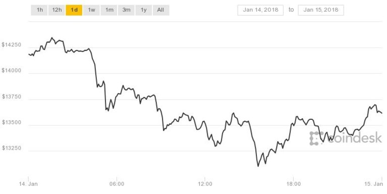Click the 14. Jan axis label
Image resolution: width=387 pixels, height=194 pixels.
pos(28,184)
